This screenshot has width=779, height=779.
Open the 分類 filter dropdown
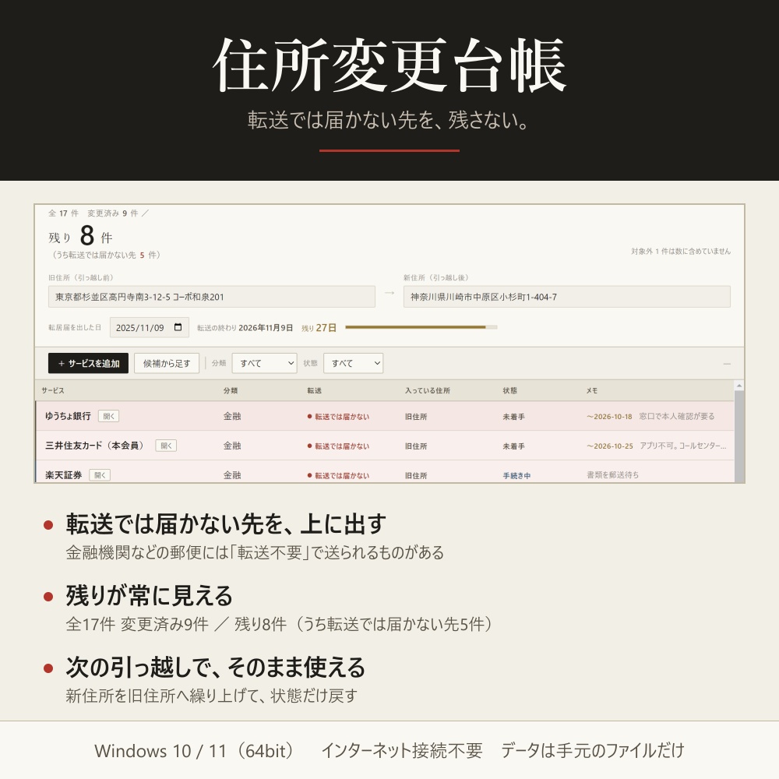pyautogui.click(x=264, y=363)
